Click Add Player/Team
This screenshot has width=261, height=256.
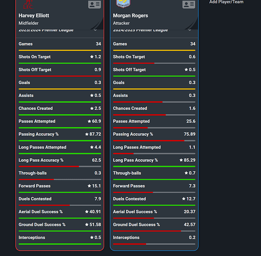226,2
